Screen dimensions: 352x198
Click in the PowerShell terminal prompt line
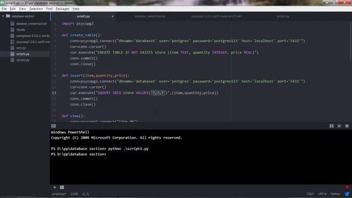[x=78, y=154]
